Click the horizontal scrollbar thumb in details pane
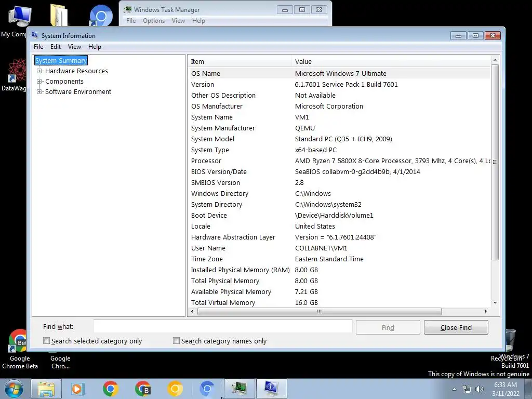Viewport: 532px width, 399px height. [x=320, y=311]
